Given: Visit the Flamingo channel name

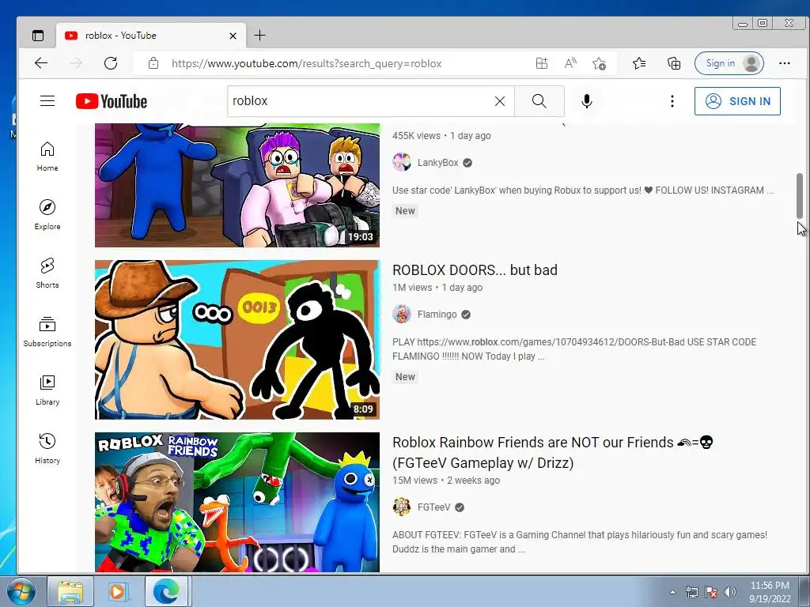Looking at the screenshot, I should [437, 315].
